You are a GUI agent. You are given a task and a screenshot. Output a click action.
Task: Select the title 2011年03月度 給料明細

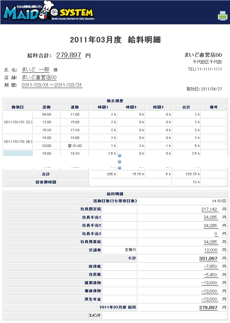115,40
